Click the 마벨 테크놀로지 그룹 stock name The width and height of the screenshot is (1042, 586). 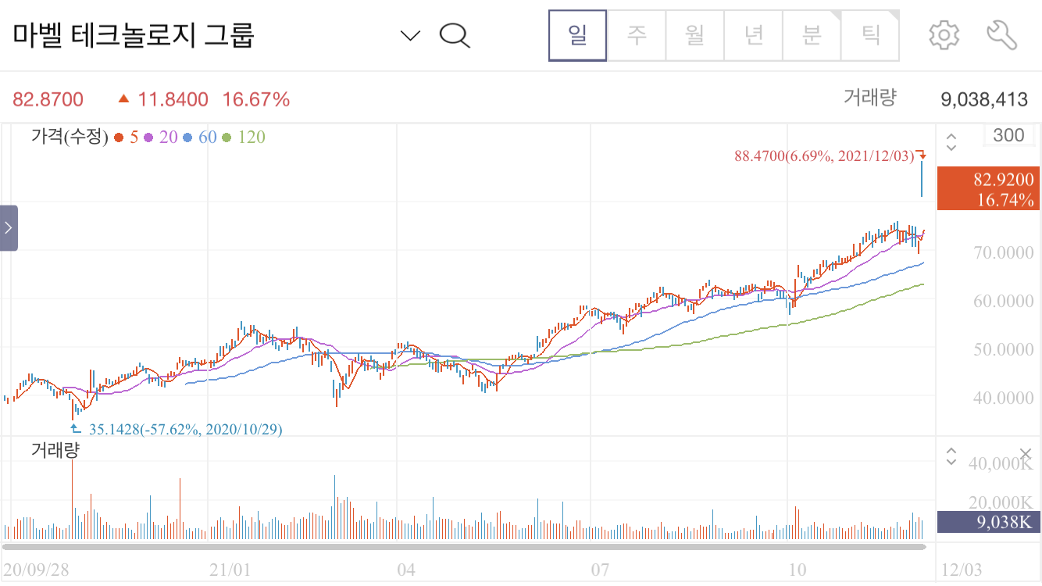pyautogui.click(x=133, y=35)
